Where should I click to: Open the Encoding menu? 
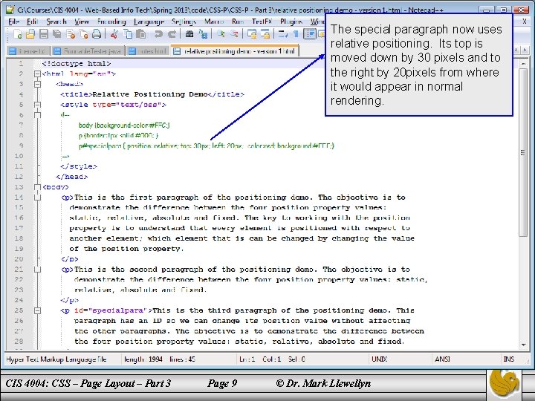110,22
